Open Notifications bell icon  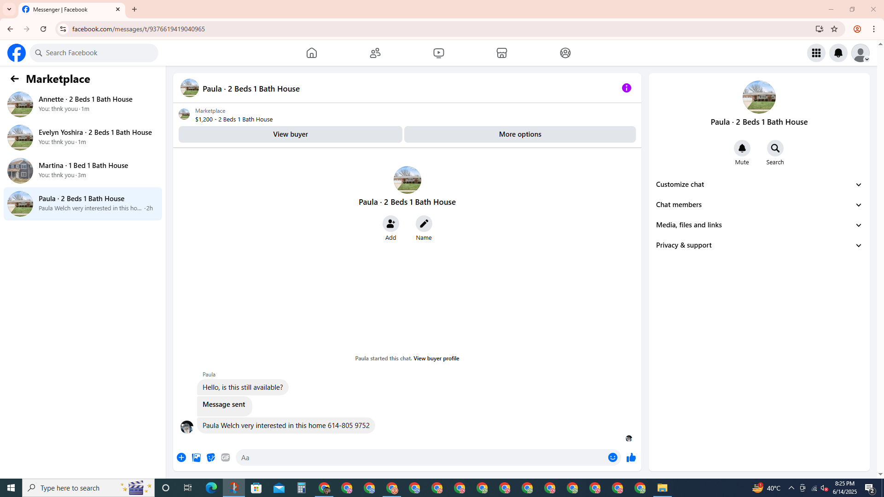coord(838,53)
